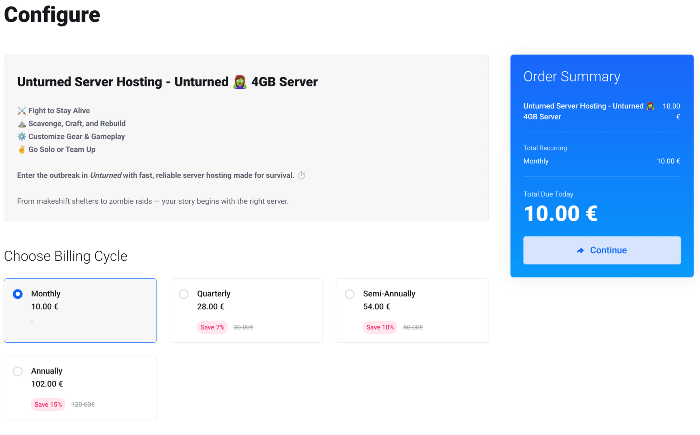Click the zombie emoji in the Order Summary
The width and height of the screenshot is (700, 435).
point(650,106)
